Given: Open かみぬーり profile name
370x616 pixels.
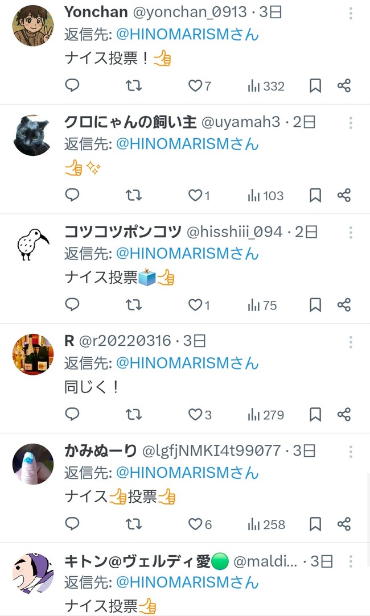Looking at the screenshot, I should coord(101,451).
